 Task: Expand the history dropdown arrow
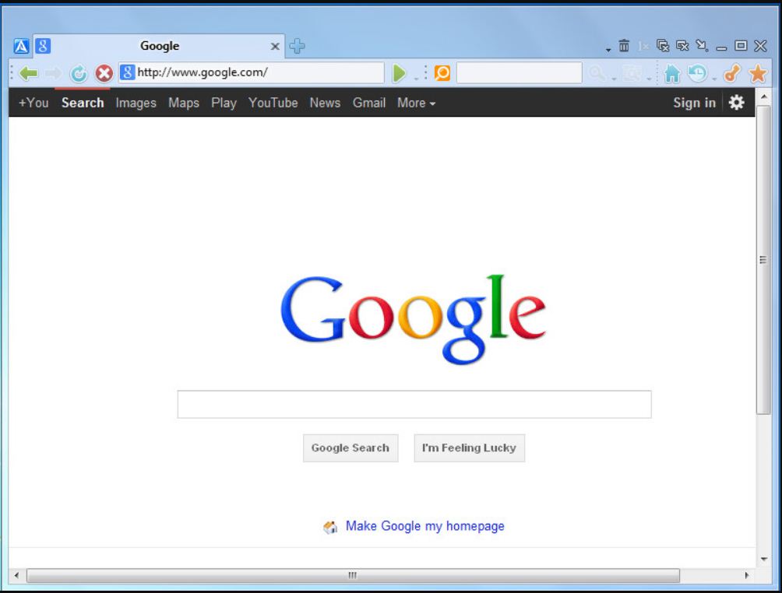coord(714,79)
